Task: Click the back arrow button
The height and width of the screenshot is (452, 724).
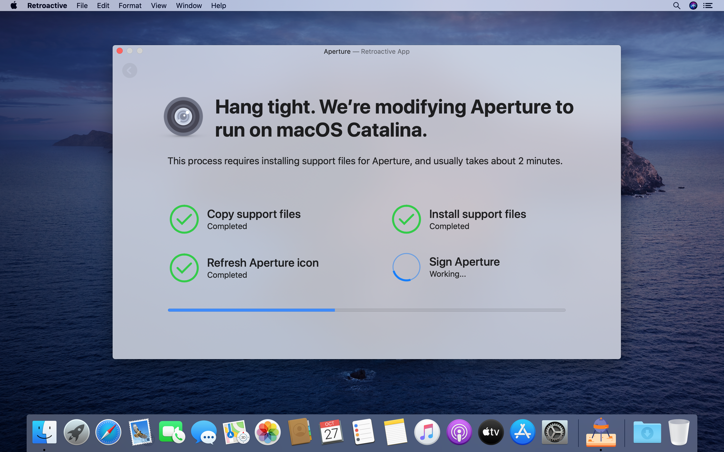Action: pos(129,71)
